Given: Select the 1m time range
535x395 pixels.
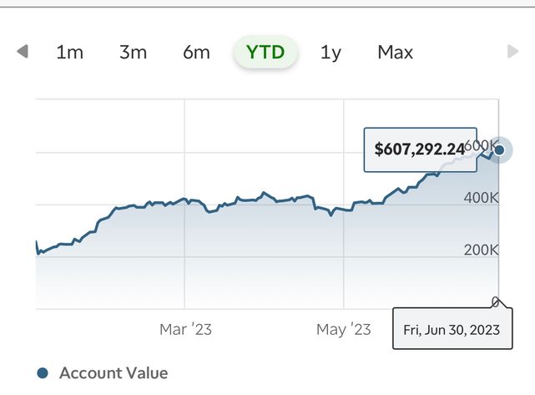Looking at the screenshot, I should pyautogui.click(x=69, y=53).
